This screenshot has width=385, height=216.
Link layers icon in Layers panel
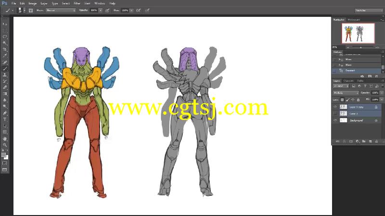point(338,141)
